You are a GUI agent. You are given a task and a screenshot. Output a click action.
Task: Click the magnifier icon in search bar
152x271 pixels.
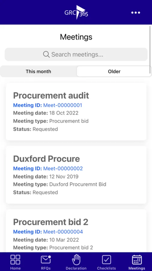click(x=46, y=55)
